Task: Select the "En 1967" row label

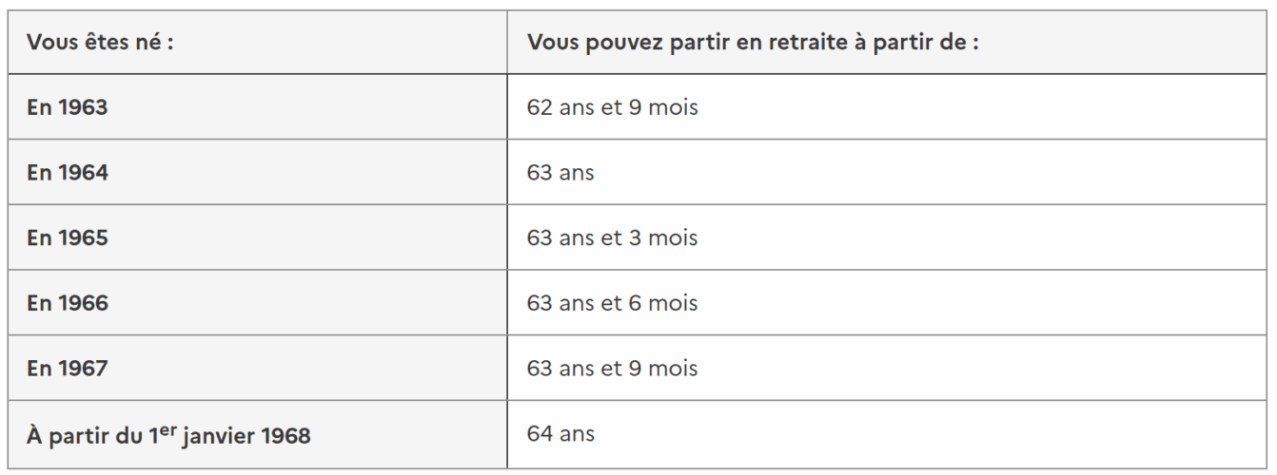Action: (66, 368)
